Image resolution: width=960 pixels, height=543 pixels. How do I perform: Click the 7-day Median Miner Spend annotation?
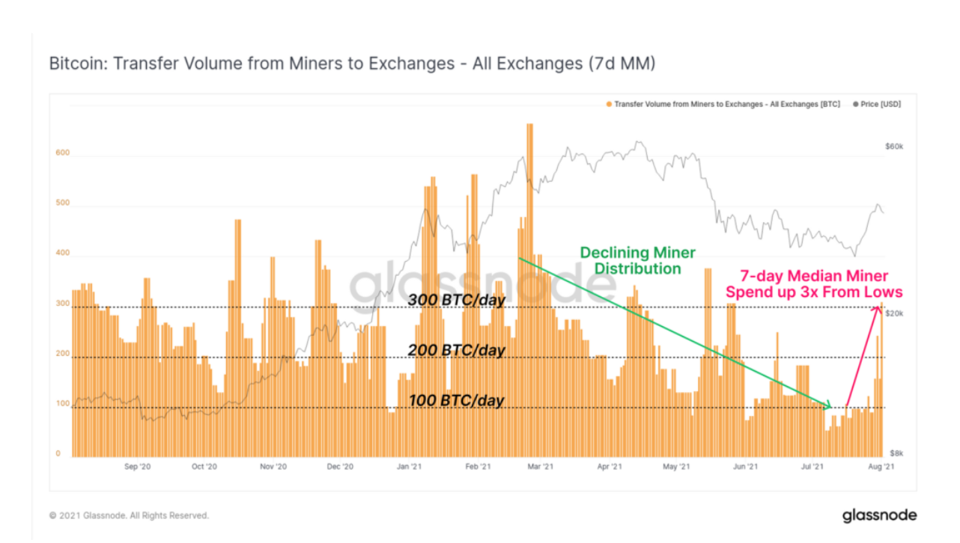(x=814, y=283)
